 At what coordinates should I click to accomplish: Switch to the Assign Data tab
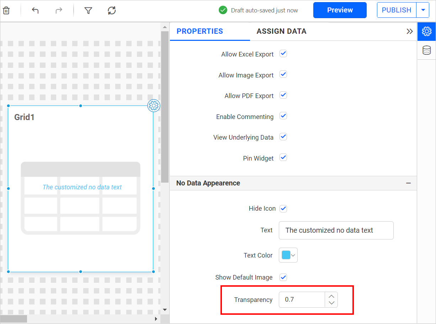(x=281, y=31)
